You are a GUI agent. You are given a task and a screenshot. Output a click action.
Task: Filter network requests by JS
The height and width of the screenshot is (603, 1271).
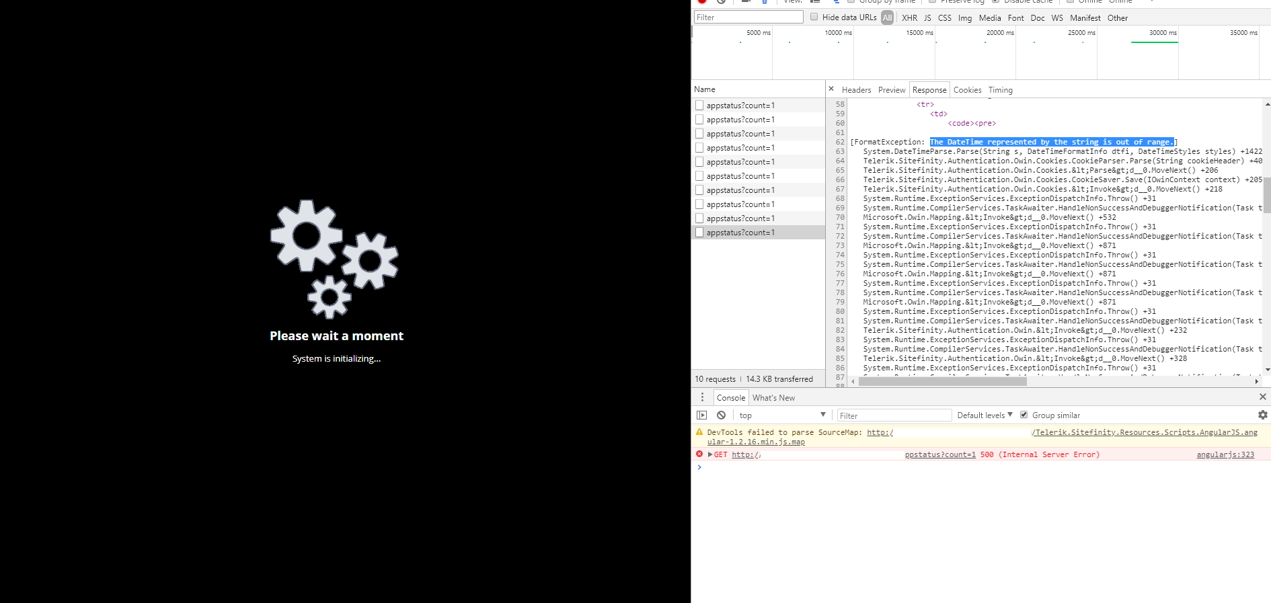(x=927, y=18)
